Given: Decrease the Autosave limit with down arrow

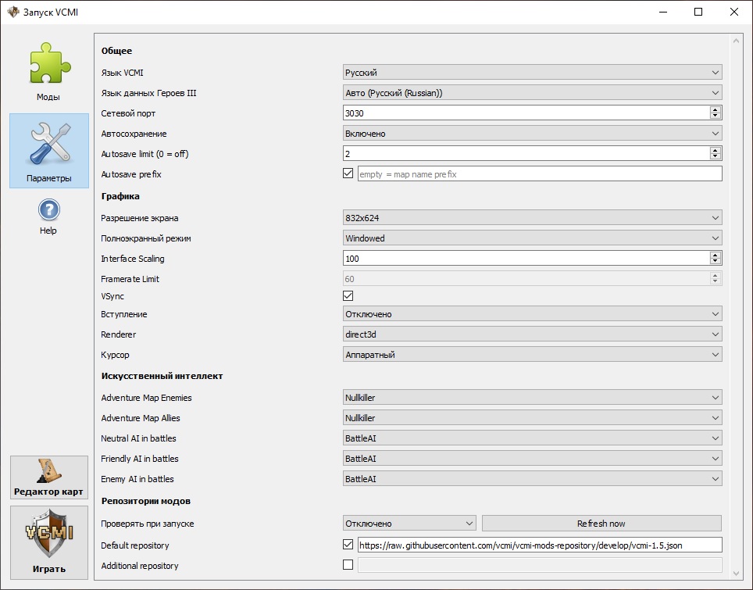Looking at the screenshot, I should point(715,157).
